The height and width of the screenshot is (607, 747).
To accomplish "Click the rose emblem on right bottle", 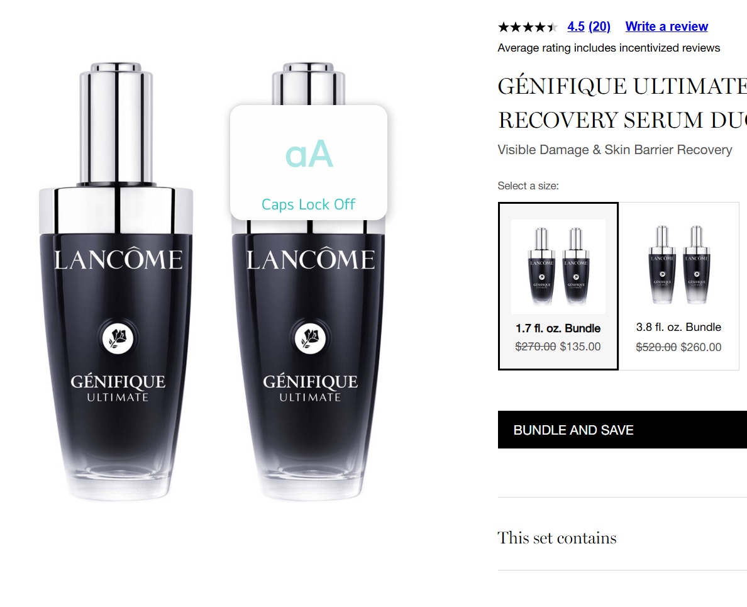I will pyautogui.click(x=309, y=339).
